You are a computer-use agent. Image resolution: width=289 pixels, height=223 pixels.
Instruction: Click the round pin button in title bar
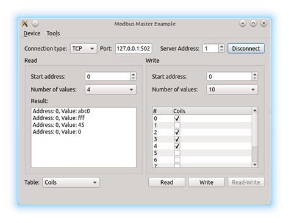35,24
